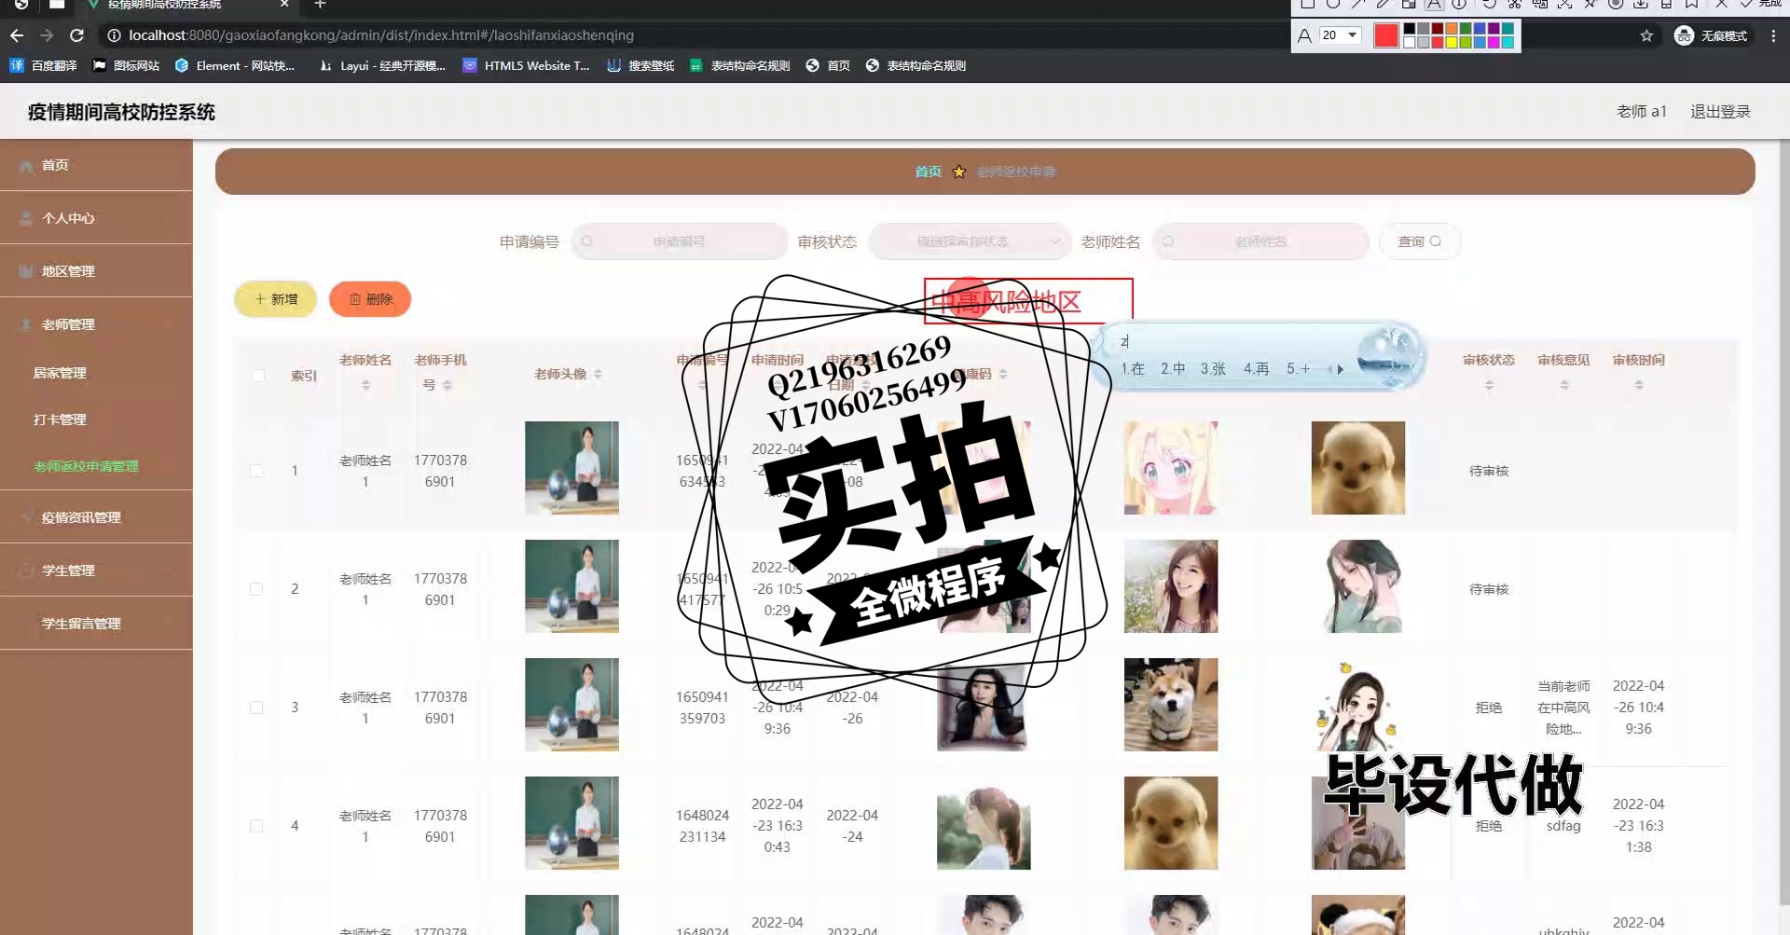
Task: Open 打卡管理 submenu item
Action: 60,419
